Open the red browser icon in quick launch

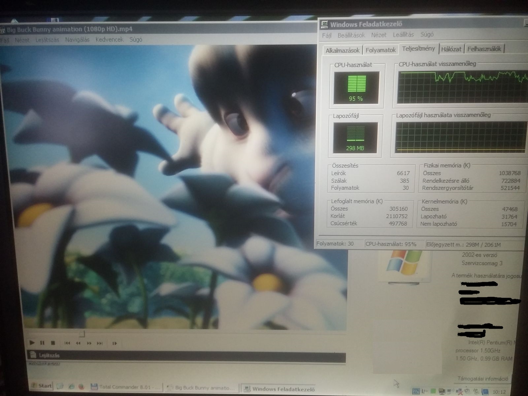pyautogui.click(x=82, y=386)
